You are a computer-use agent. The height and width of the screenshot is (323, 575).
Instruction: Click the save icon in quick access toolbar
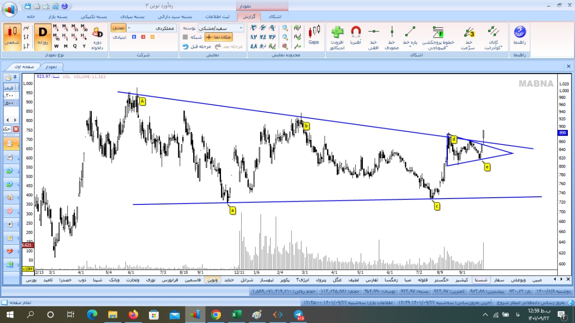tap(28, 6)
